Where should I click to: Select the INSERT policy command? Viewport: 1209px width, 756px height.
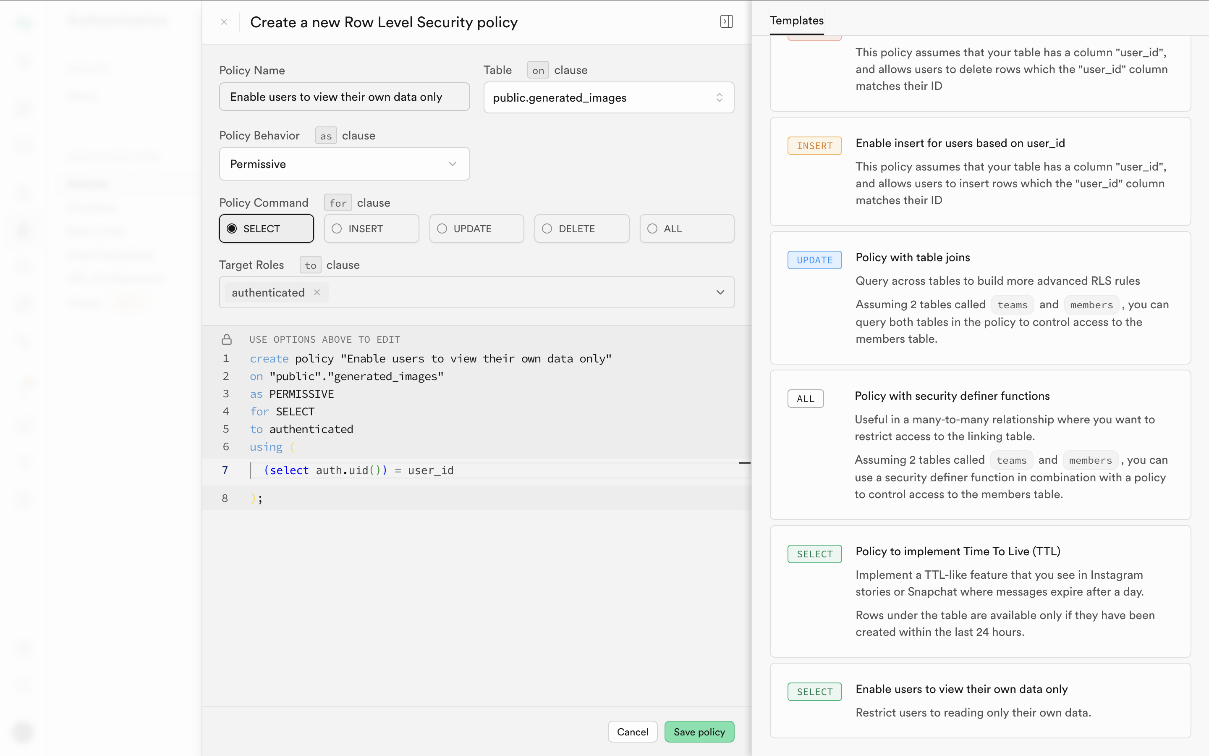pos(371,228)
